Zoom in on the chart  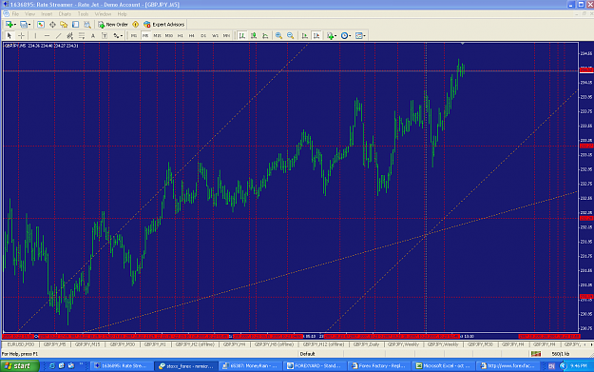click(x=278, y=35)
